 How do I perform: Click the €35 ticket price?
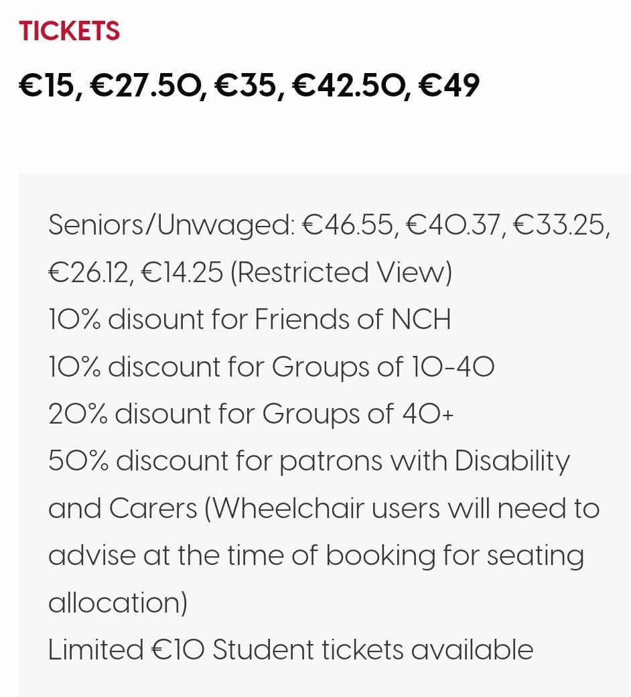pos(245,85)
